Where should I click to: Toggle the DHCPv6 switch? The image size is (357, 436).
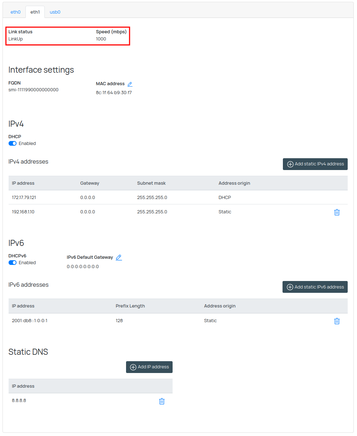13,263
